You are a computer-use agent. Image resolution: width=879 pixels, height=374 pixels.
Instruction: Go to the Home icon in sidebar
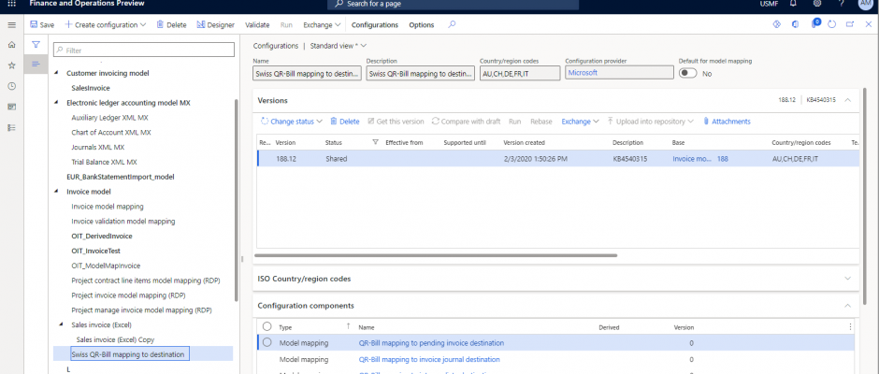[x=12, y=45]
